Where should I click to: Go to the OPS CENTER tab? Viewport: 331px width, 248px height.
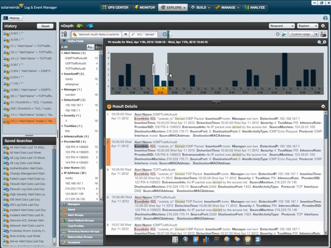115,7
